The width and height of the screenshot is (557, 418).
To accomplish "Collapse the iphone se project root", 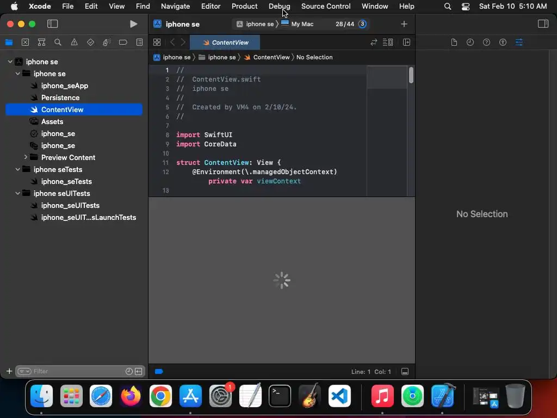I will (x=10, y=62).
